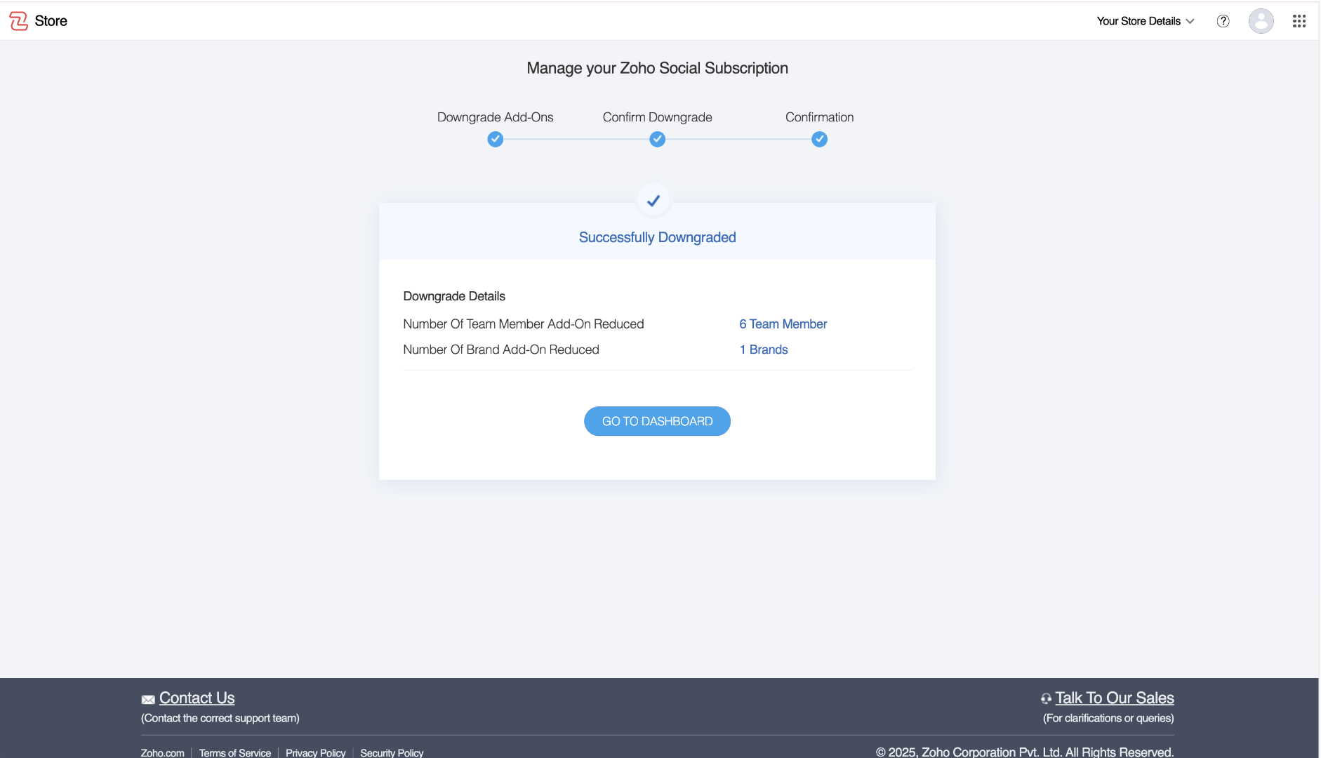Go to the dashboard
The width and height of the screenshot is (1321, 758).
click(x=657, y=421)
